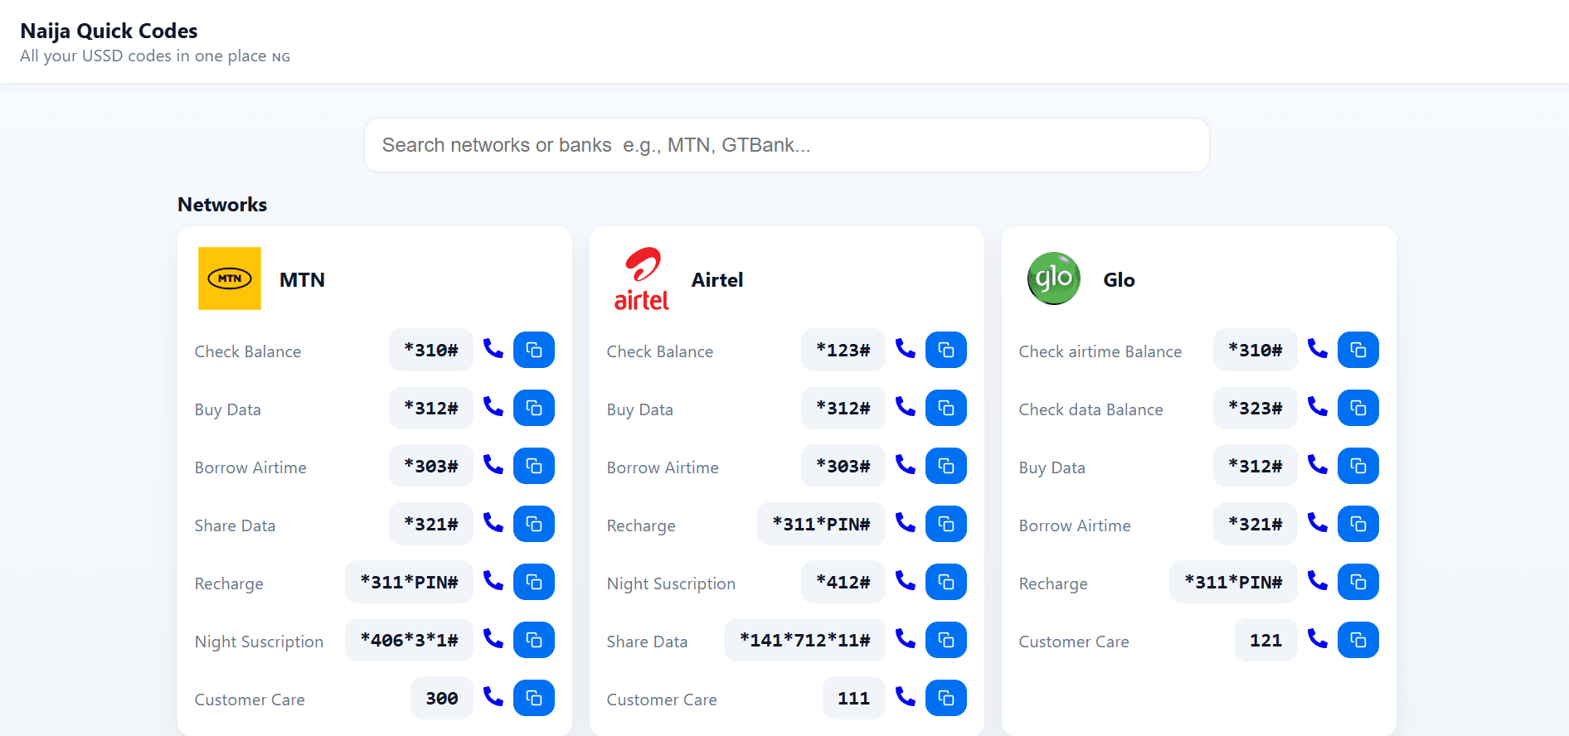1569x736 pixels.
Task: Click the search networks or banks field
Action: point(786,145)
